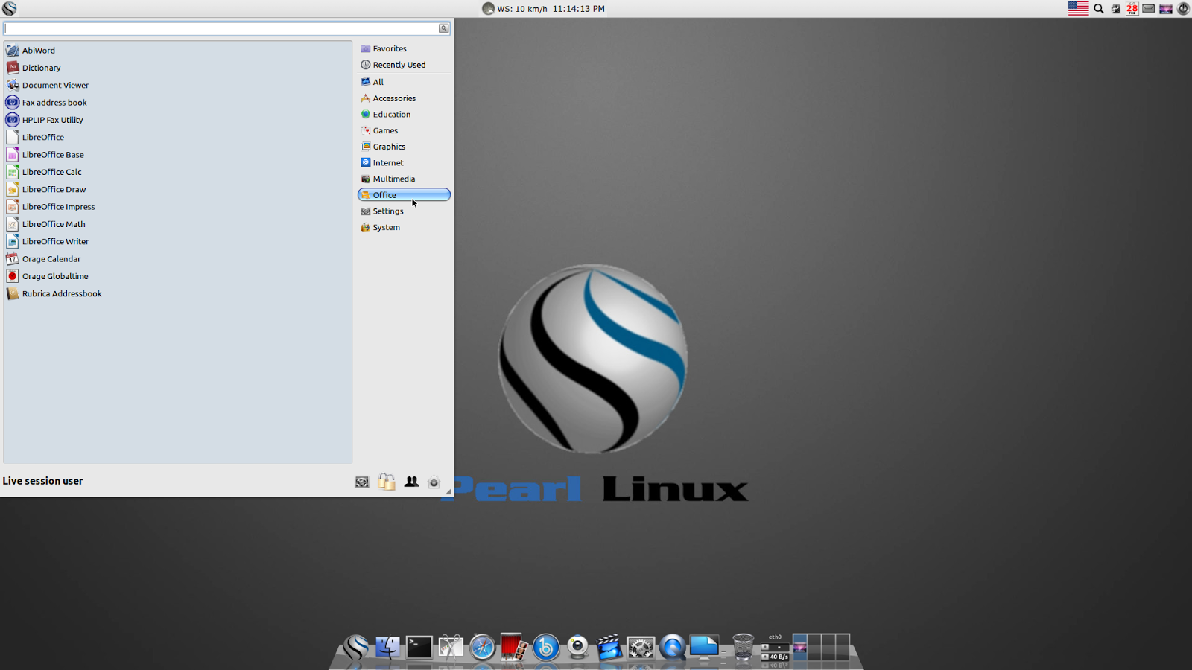Click the blue circular b icon in dock
The height and width of the screenshot is (670, 1192).
[546, 647]
